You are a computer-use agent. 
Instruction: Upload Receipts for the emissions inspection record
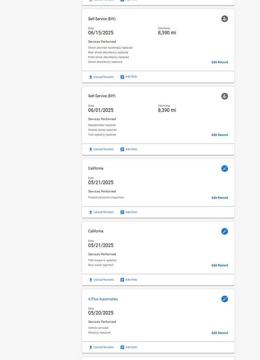click(103, 212)
